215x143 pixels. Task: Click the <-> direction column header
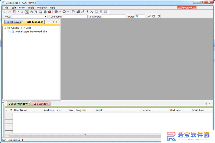tap(59, 110)
